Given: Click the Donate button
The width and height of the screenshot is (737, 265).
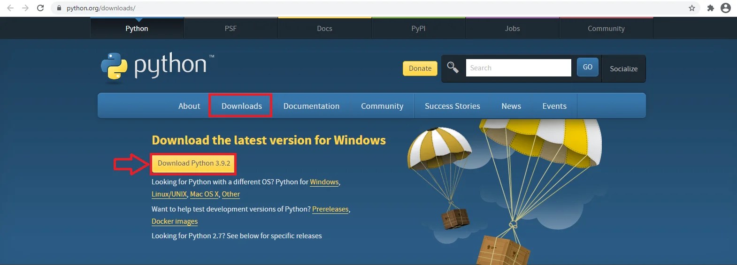Looking at the screenshot, I should (x=420, y=68).
